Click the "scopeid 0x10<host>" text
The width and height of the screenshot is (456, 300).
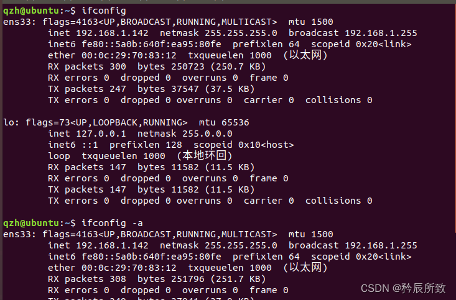tap(249, 145)
